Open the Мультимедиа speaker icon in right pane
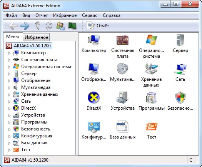This screenshot has width=202, height=167. coord(122,68)
